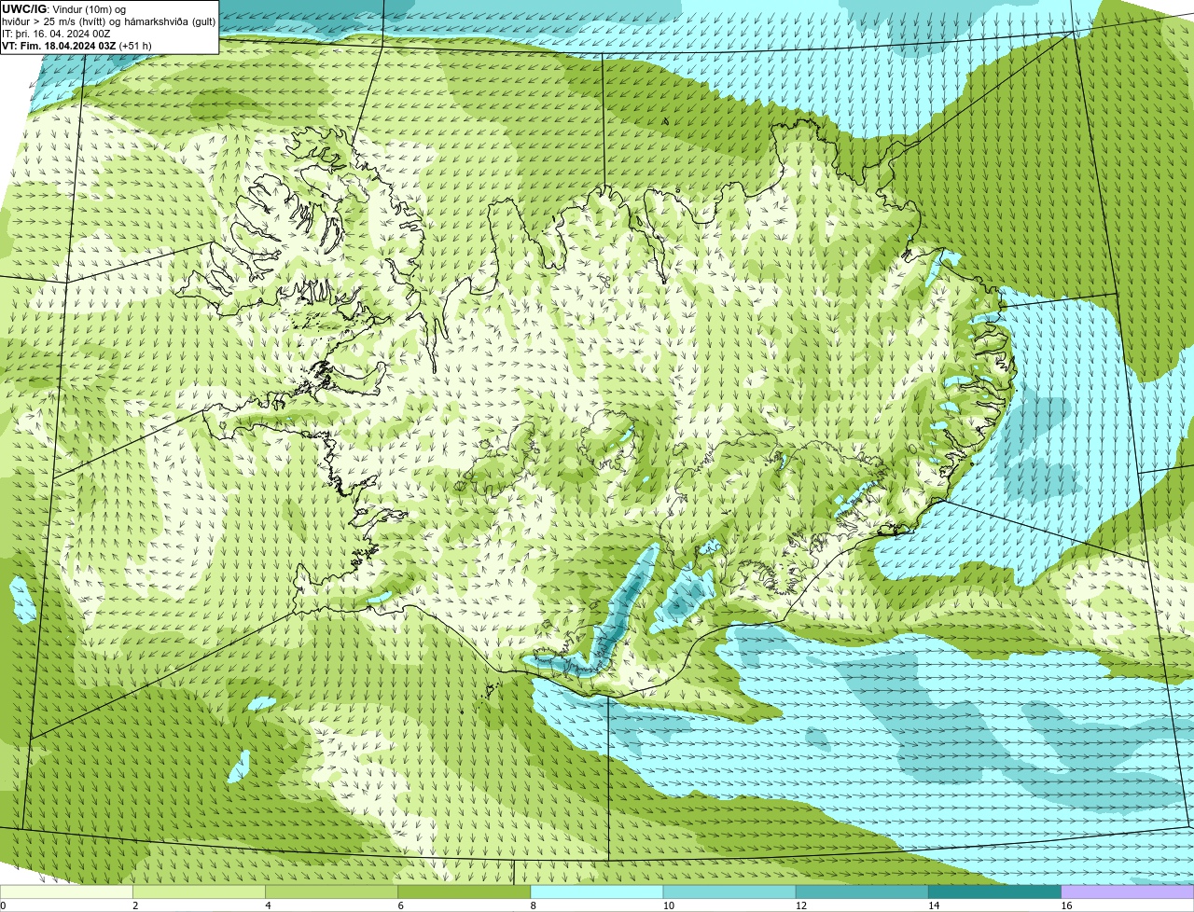Click the title line "UWC/IG: Vindur (10m) og"
Image resolution: width=1194 pixels, height=912 pixels.
coord(64,9)
